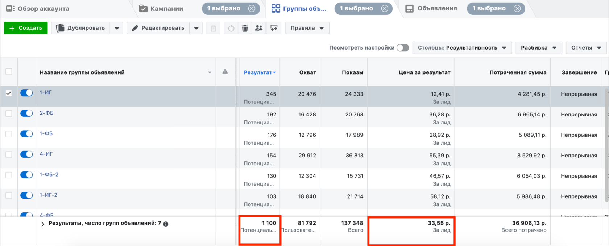Screen dimensions: 609x246
Task: Clear the Группы объявлений selection with X
Action: click(385, 8)
